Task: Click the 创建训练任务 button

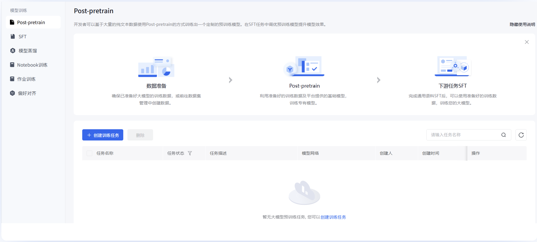Action: [103, 135]
